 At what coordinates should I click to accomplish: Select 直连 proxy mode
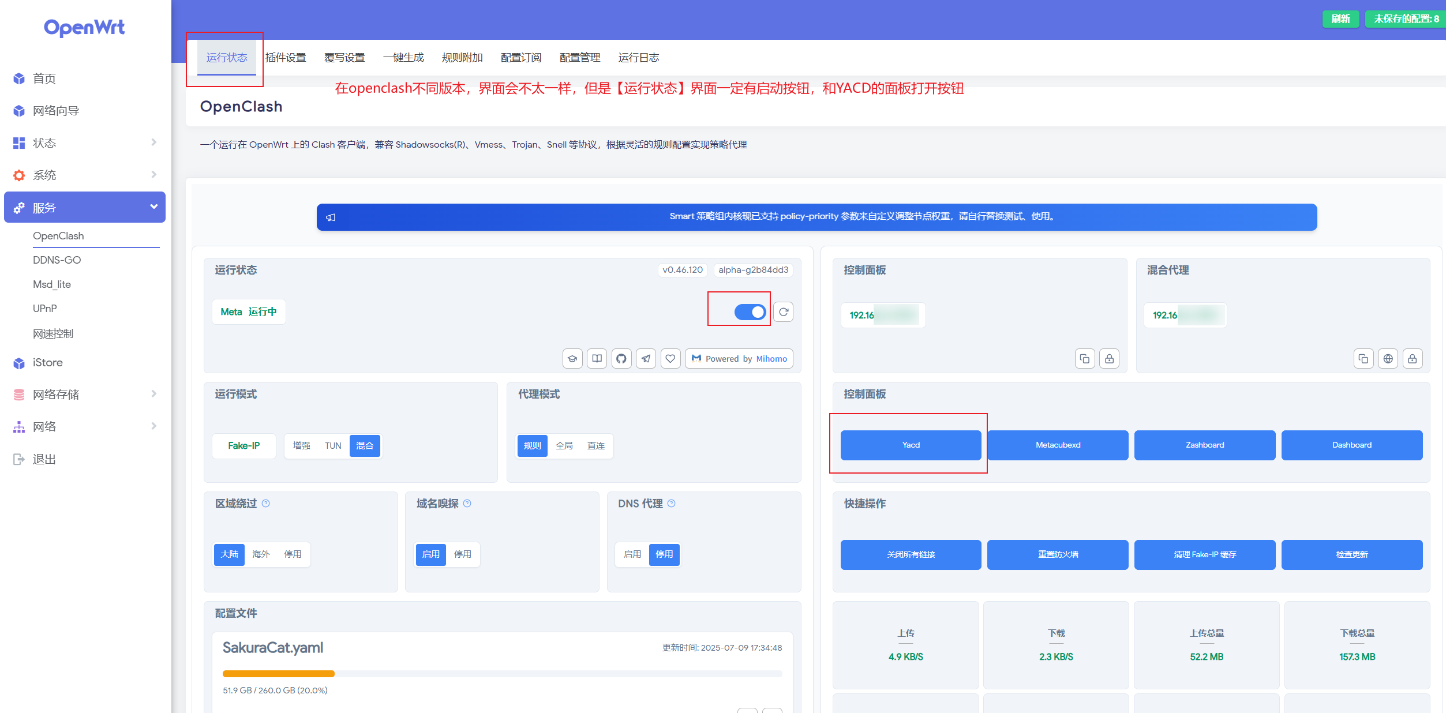tap(596, 446)
